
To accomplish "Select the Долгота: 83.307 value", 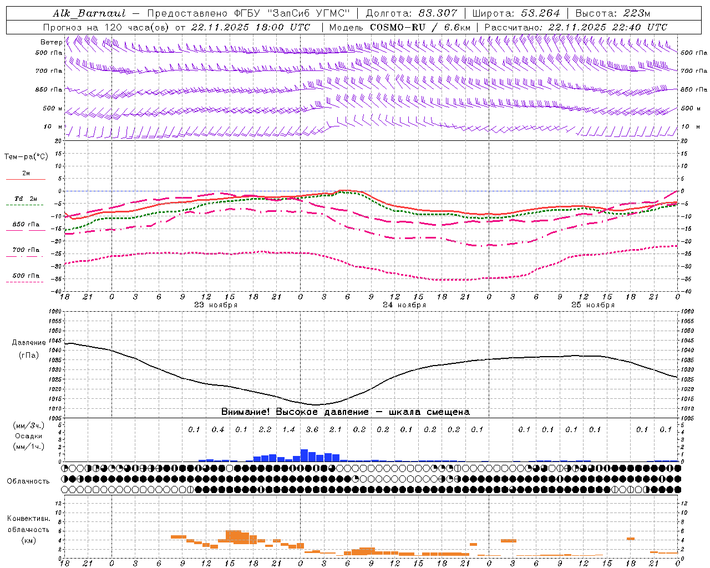I will [x=412, y=13].
